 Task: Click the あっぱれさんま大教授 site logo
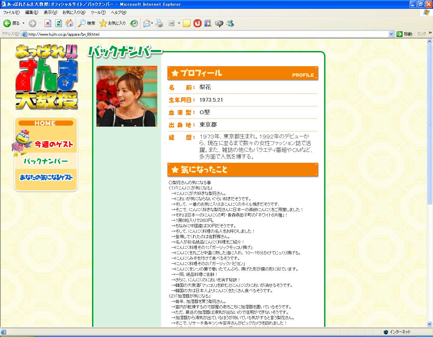click(47, 77)
